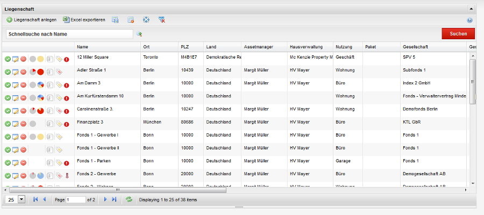Click the vertical scrollbar thumb of the grid

point(472,82)
